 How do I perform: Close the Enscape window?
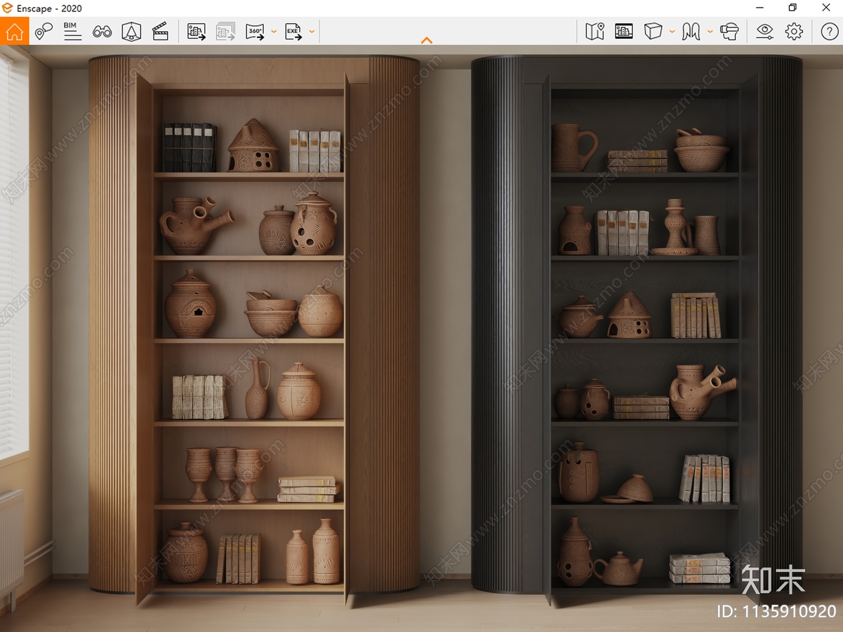pyautogui.click(x=826, y=7)
